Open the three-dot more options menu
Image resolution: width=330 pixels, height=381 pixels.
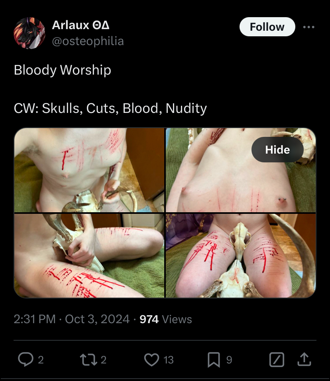click(x=308, y=27)
